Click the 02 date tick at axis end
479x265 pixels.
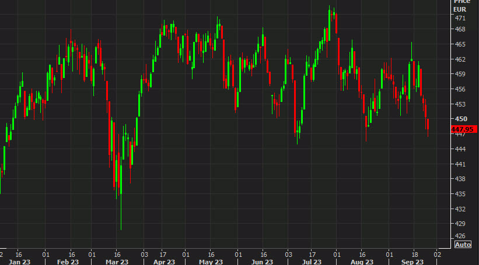pyautogui.click(x=438, y=255)
